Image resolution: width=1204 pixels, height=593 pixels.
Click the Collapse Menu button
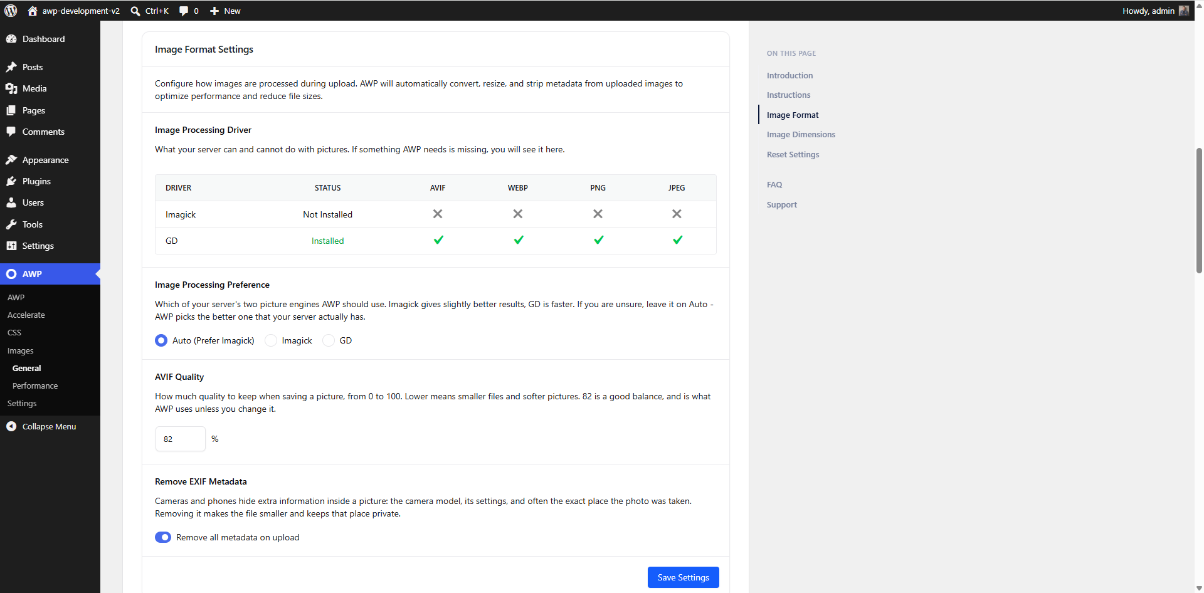[x=50, y=426]
